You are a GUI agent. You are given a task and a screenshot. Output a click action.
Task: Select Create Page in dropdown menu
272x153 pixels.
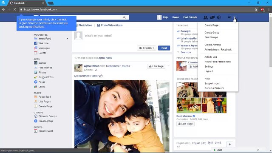212,25
